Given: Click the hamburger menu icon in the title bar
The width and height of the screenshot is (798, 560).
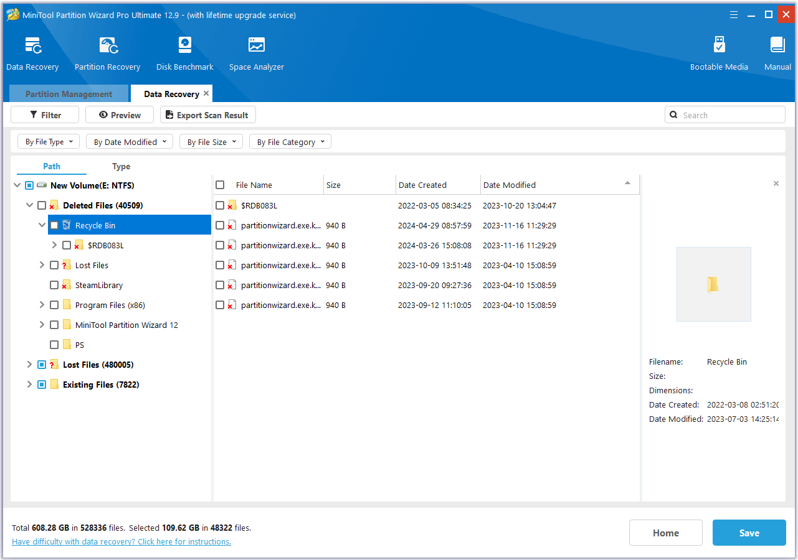Looking at the screenshot, I should point(734,14).
